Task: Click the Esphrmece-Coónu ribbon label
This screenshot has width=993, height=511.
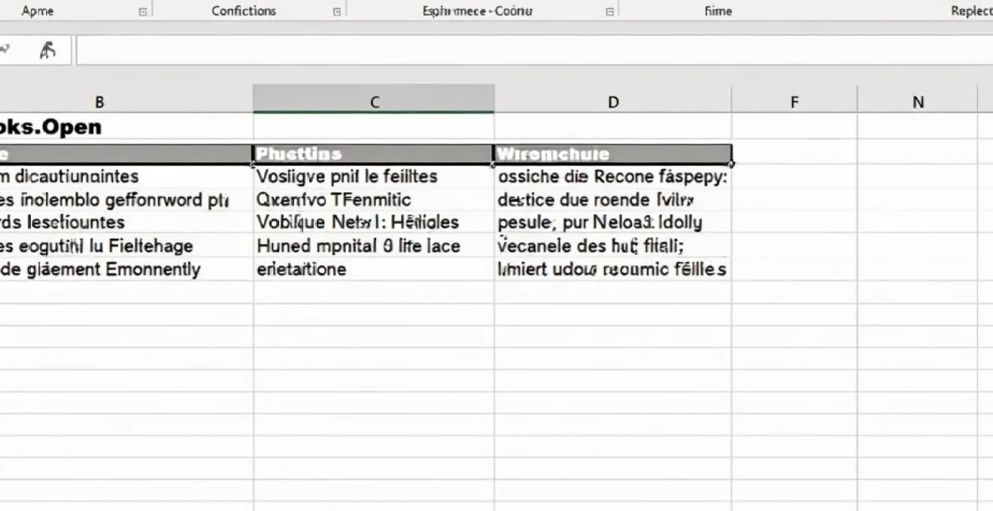Action: [477, 11]
